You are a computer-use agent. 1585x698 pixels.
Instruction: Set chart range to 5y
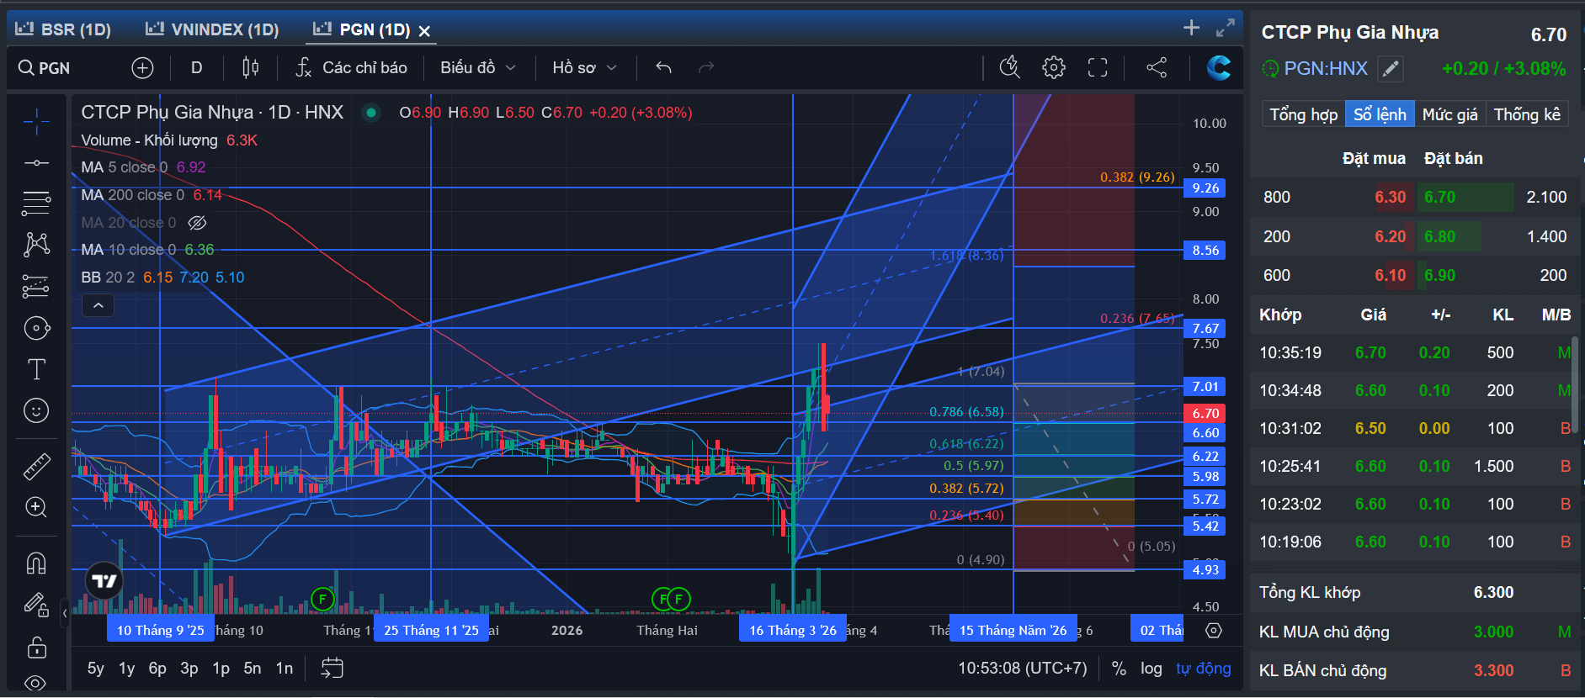pyautogui.click(x=96, y=669)
